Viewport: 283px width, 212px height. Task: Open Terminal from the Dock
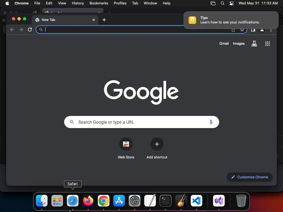pyautogui.click(x=166, y=200)
